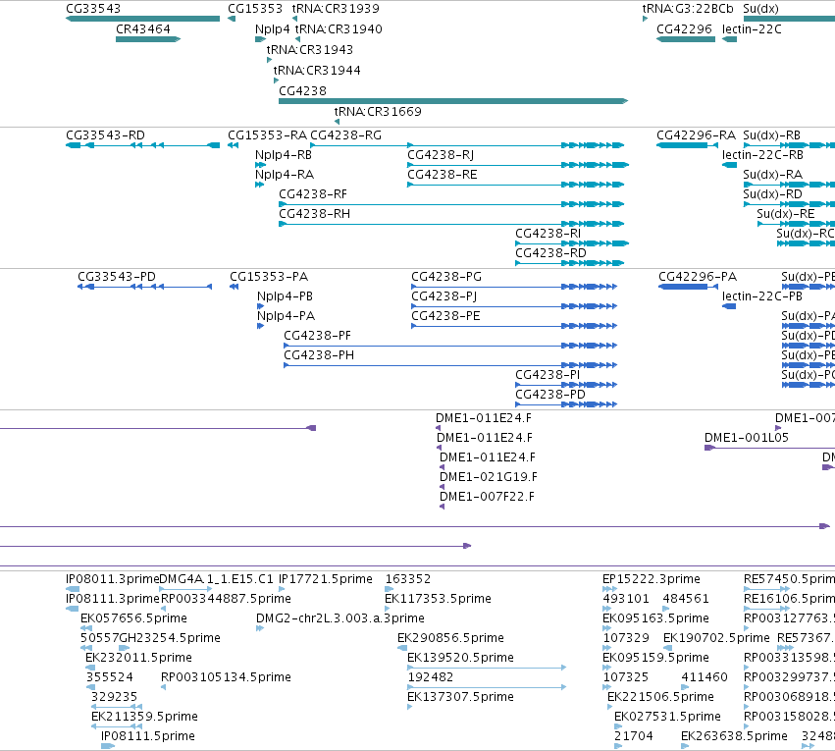Click the tRNA:CR31669 label
835x751 pixels.
click(378, 111)
